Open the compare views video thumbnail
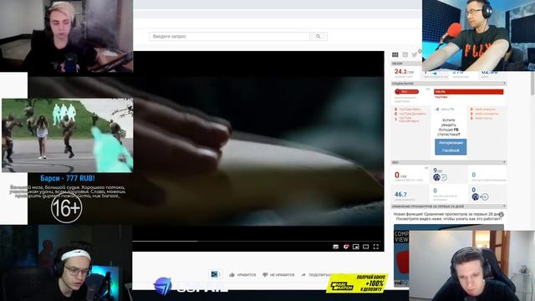Viewport: 535px width, 301px height. [401, 256]
